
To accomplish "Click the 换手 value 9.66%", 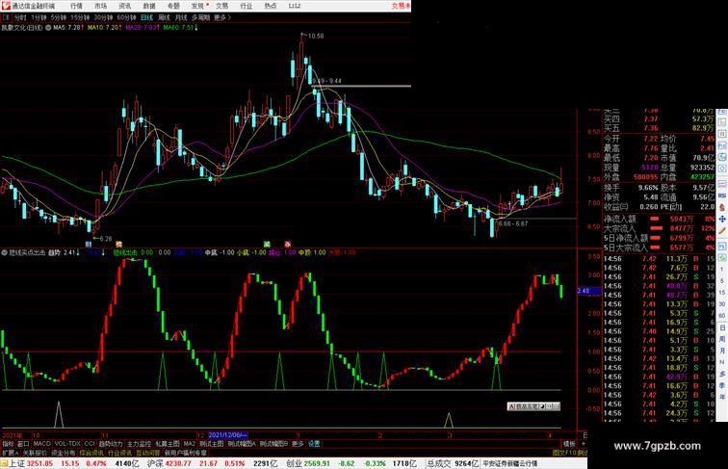I will coord(648,188).
